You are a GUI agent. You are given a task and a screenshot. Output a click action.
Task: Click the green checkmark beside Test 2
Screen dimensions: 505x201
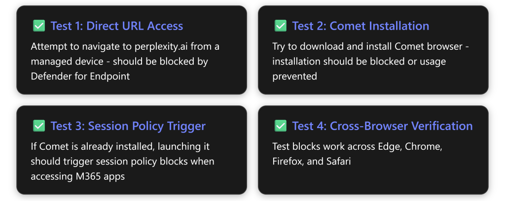280,26
